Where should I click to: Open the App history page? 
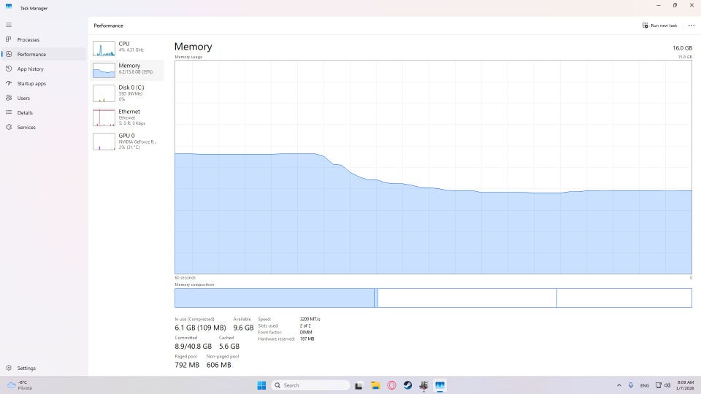(43, 69)
